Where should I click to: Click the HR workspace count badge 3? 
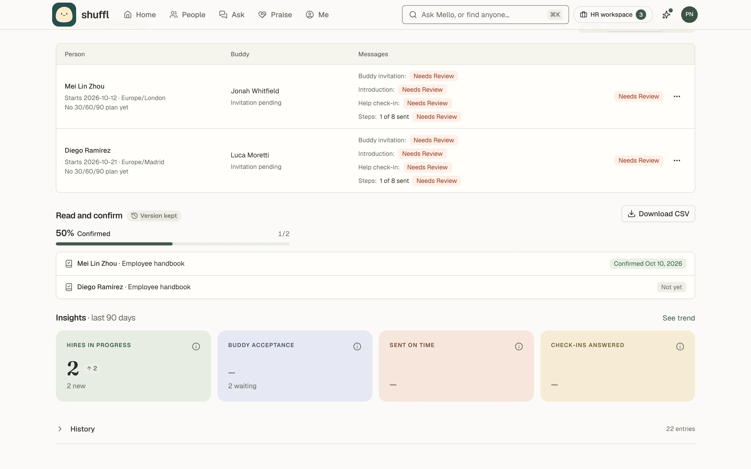tap(641, 15)
